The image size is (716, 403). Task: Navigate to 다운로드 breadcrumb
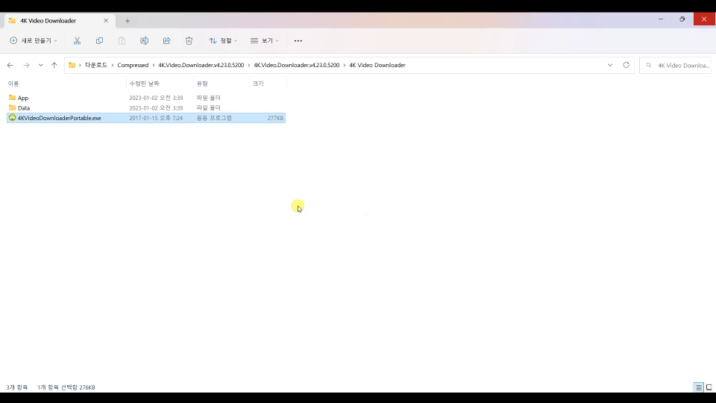point(96,66)
